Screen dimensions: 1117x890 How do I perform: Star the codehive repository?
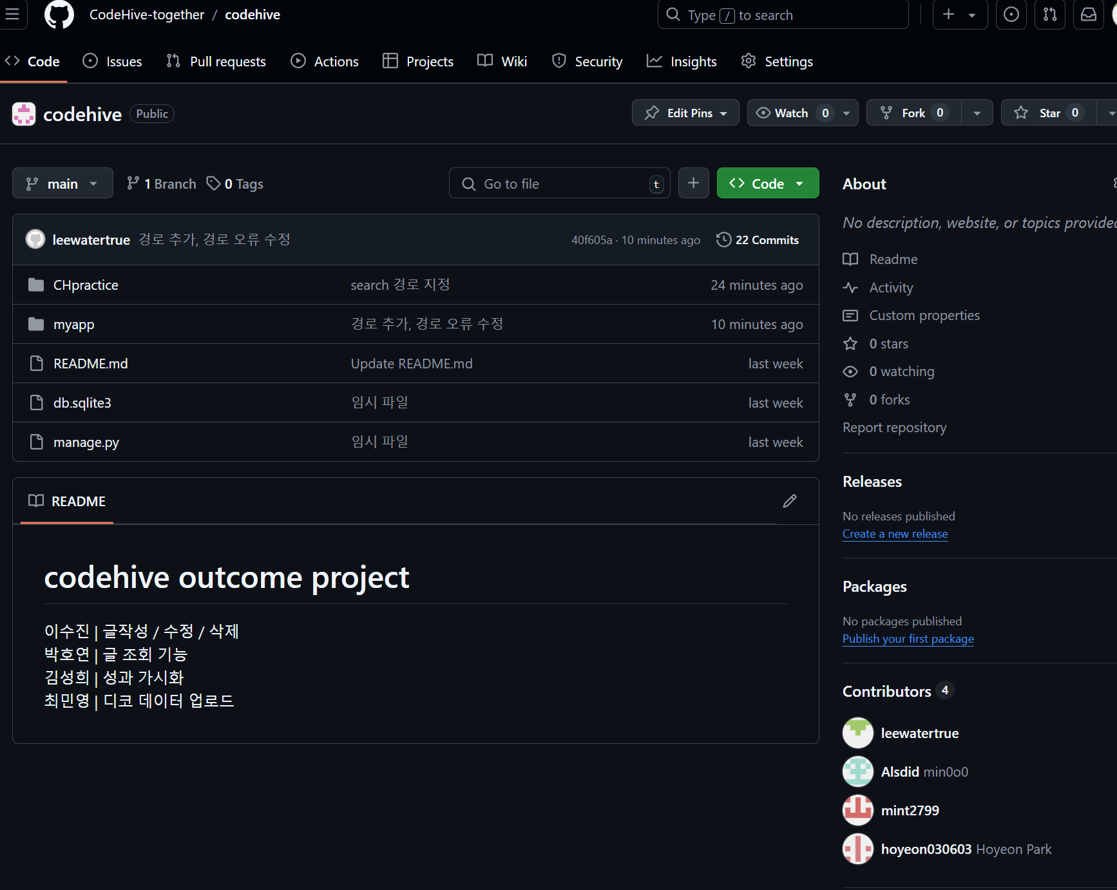1049,113
